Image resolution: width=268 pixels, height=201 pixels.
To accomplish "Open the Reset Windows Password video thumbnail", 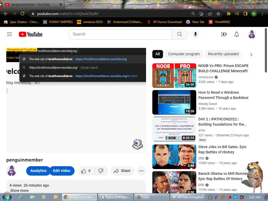I will (x=174, y=102).
